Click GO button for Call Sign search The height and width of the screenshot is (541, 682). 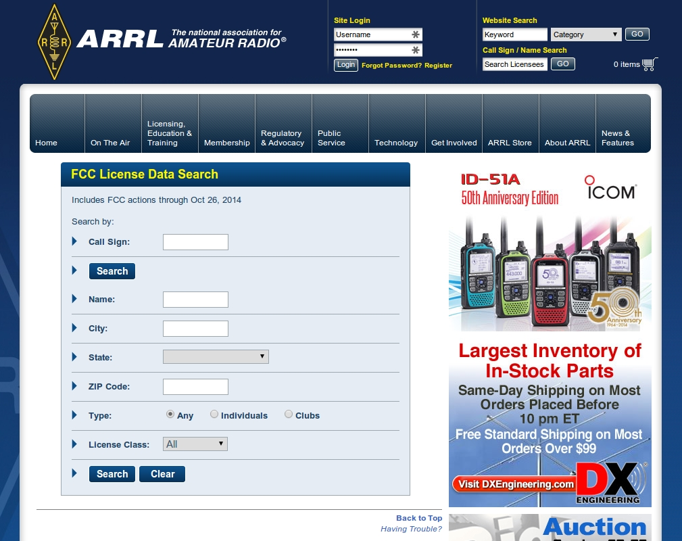point(563,64)
